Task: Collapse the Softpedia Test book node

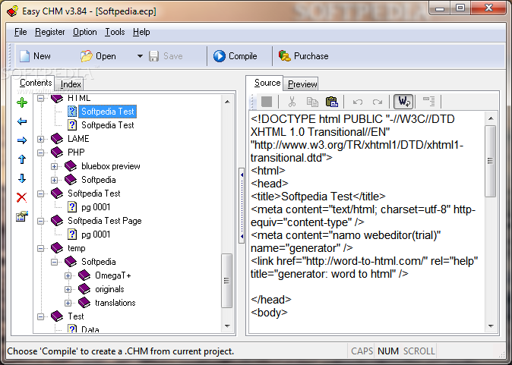Action: click(40, 194)
